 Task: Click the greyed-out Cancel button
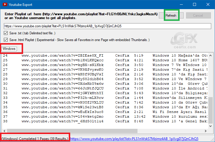click(x=198, y=15)
